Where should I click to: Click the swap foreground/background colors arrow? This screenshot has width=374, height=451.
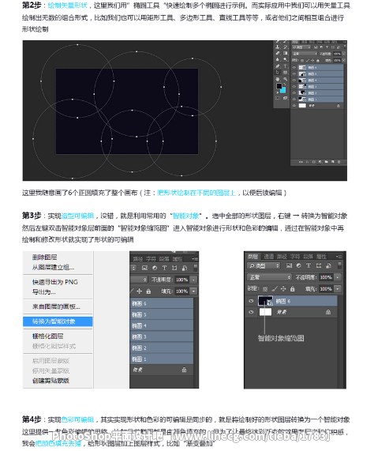point(285,85)
